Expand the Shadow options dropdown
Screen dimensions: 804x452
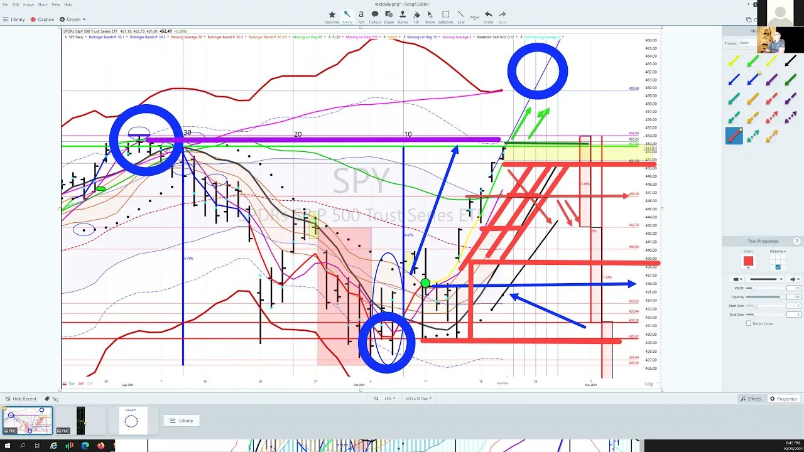pos(778,251)
